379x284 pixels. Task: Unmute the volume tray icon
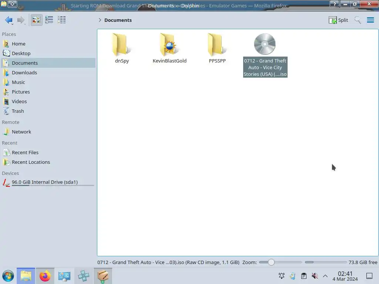(315, 276)
